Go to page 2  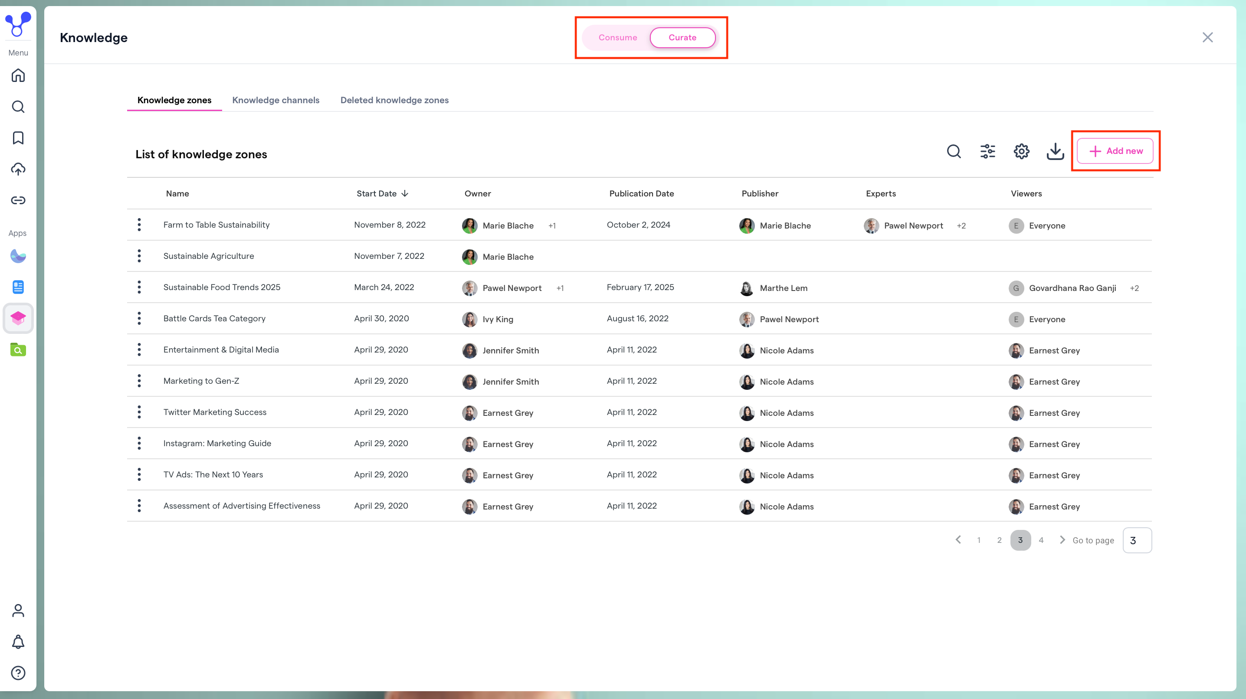(999, 540)
